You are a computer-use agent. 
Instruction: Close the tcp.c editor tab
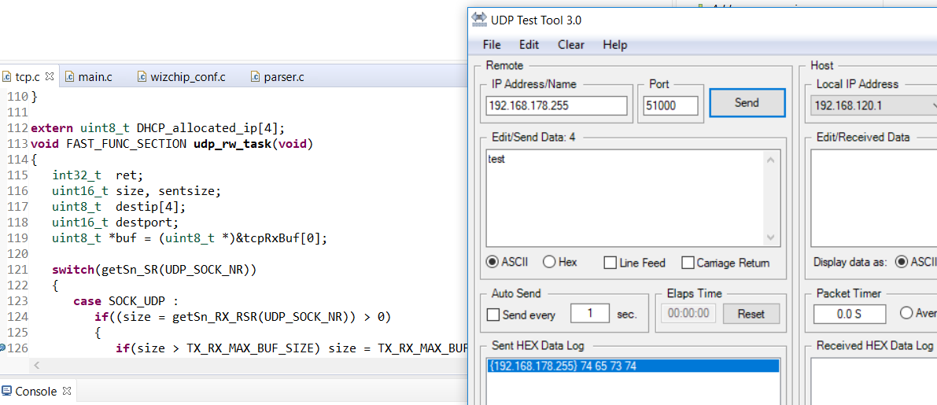(50, 76)
